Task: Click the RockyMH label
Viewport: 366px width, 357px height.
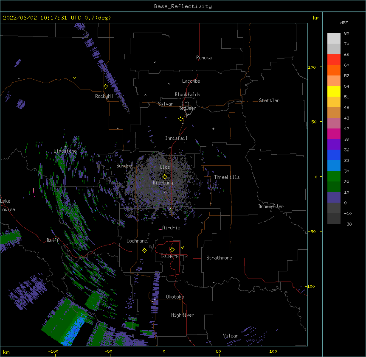Action: pos(104,96)
